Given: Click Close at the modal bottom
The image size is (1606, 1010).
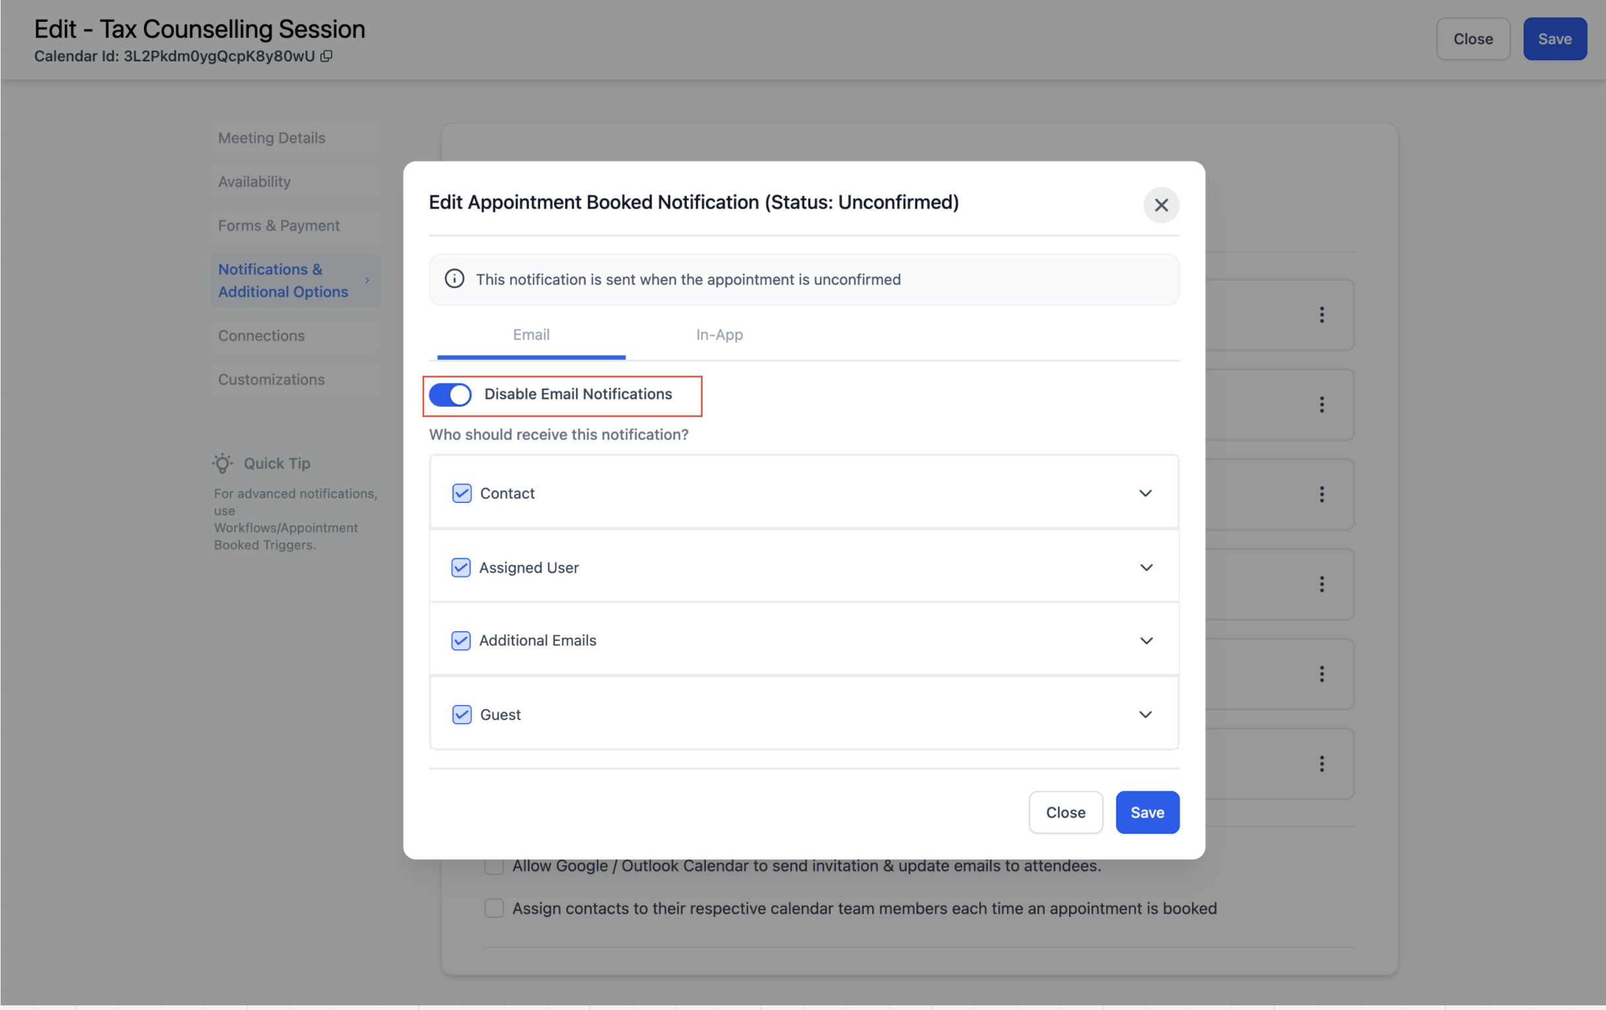Looking at the screenshot, I should pyautogui.click(x=1065, y=812).
